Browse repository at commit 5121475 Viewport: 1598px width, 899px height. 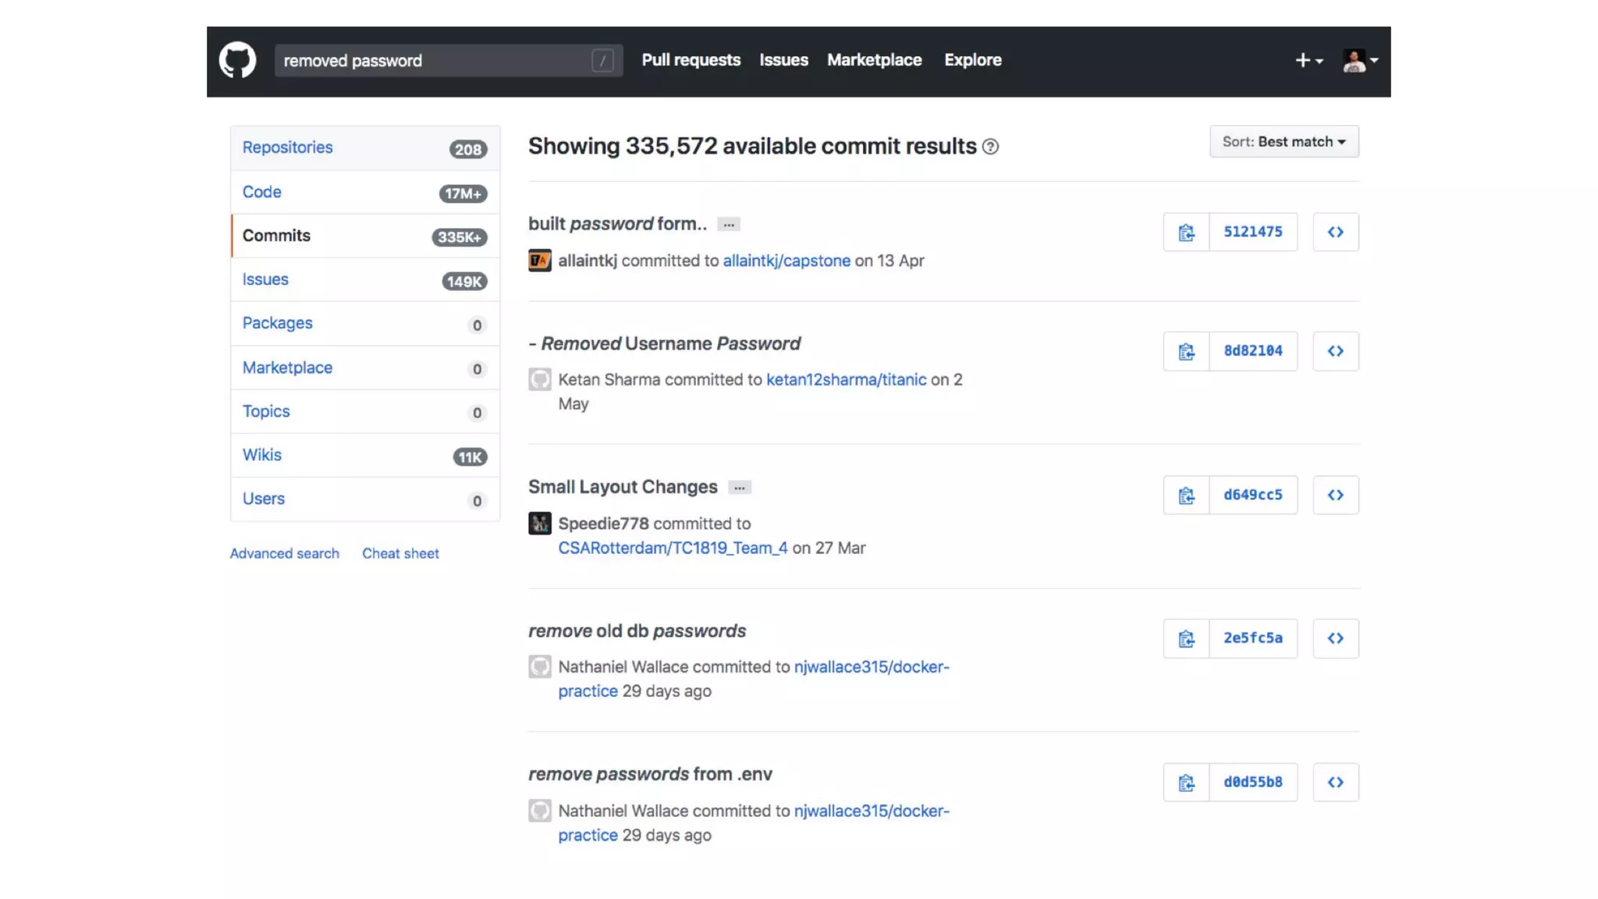(x=1335, y=233)
